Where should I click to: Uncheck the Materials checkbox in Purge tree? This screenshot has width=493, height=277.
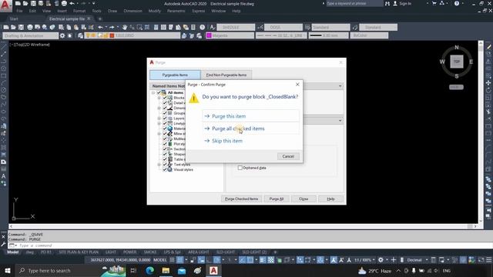coord(164,128)
